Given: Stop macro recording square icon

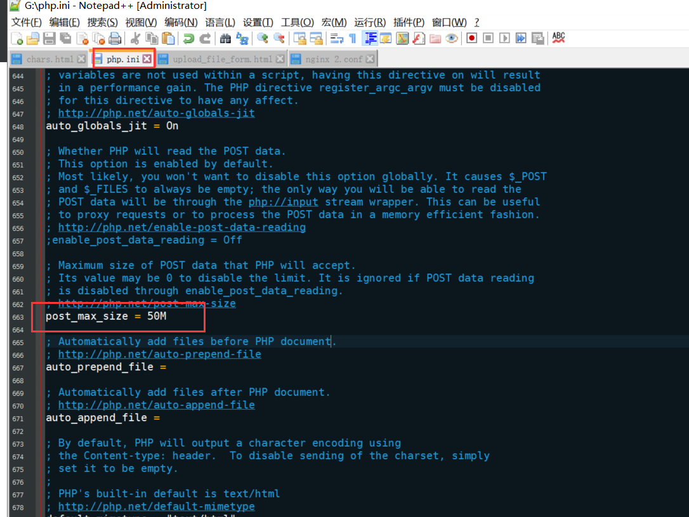Looking at the screenshot, I should pyautogui.click(x=488, y=39).
